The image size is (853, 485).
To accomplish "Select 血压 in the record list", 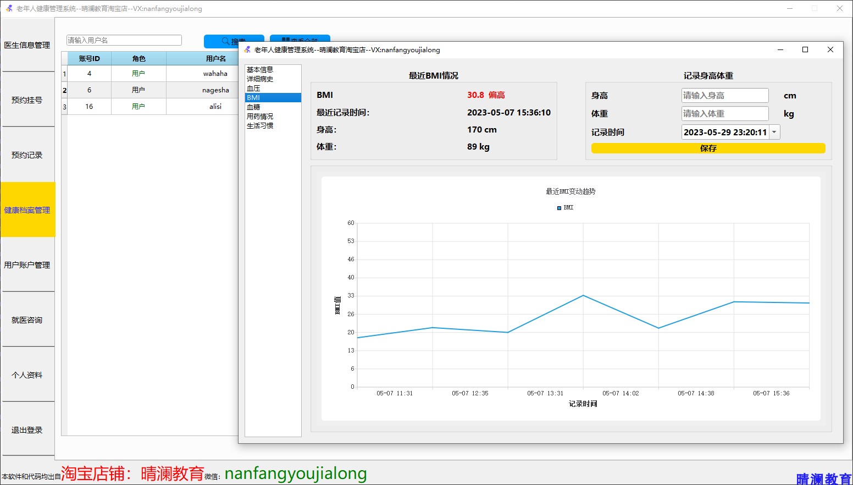I will coord(273,89).
